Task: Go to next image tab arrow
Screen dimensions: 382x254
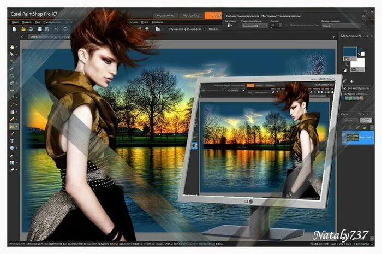Action: 333,37
